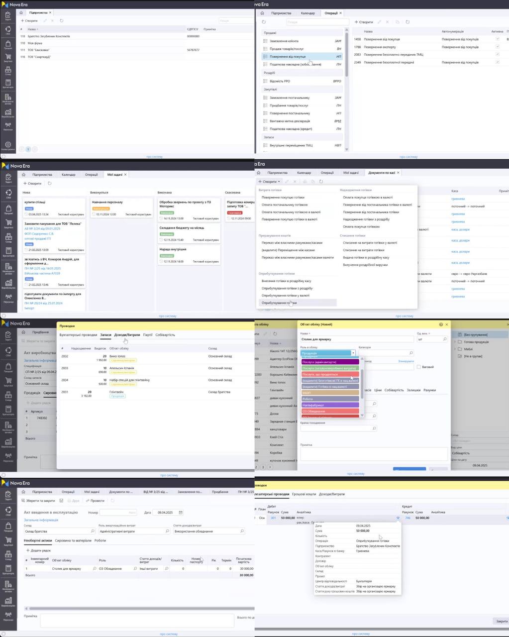Viewport: 509px width, 637px height.
Task: Open the calendar picker in the Дата field
Action: click(180, 512)
